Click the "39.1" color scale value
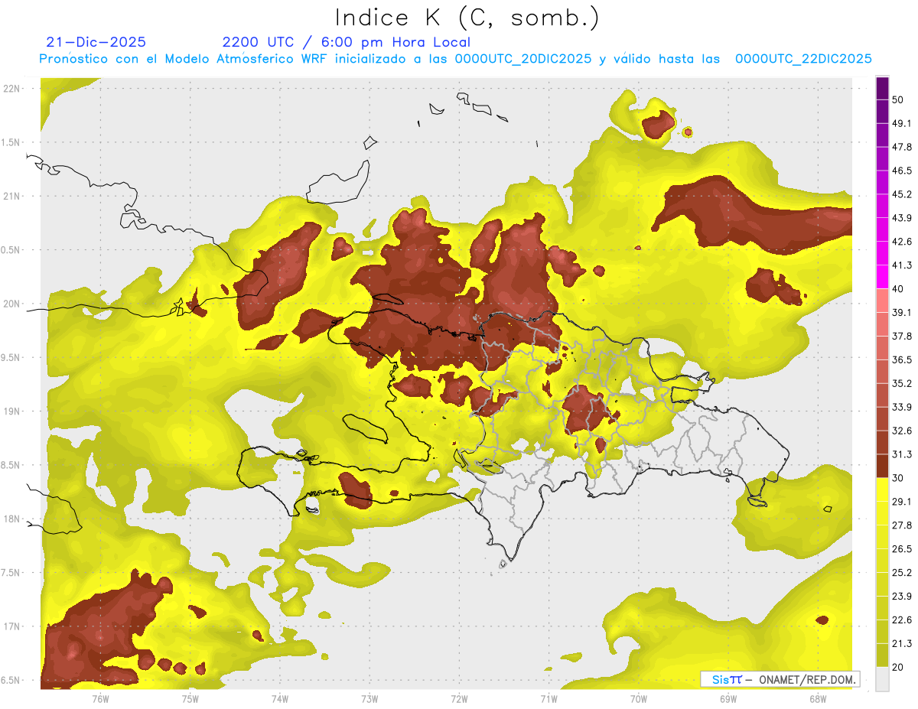This screenshot has height=709, width=918. click(x=902, y=313)
